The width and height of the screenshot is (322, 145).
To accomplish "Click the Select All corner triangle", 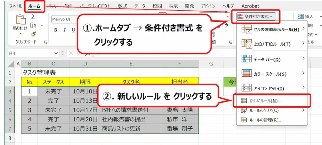I will pos(11,64).
